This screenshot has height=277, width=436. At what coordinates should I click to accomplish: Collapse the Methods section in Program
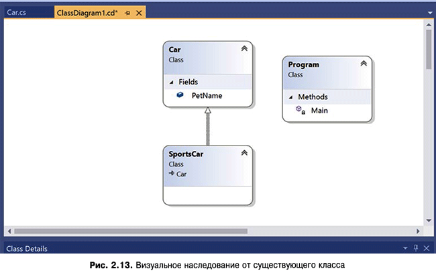(291, 97)
